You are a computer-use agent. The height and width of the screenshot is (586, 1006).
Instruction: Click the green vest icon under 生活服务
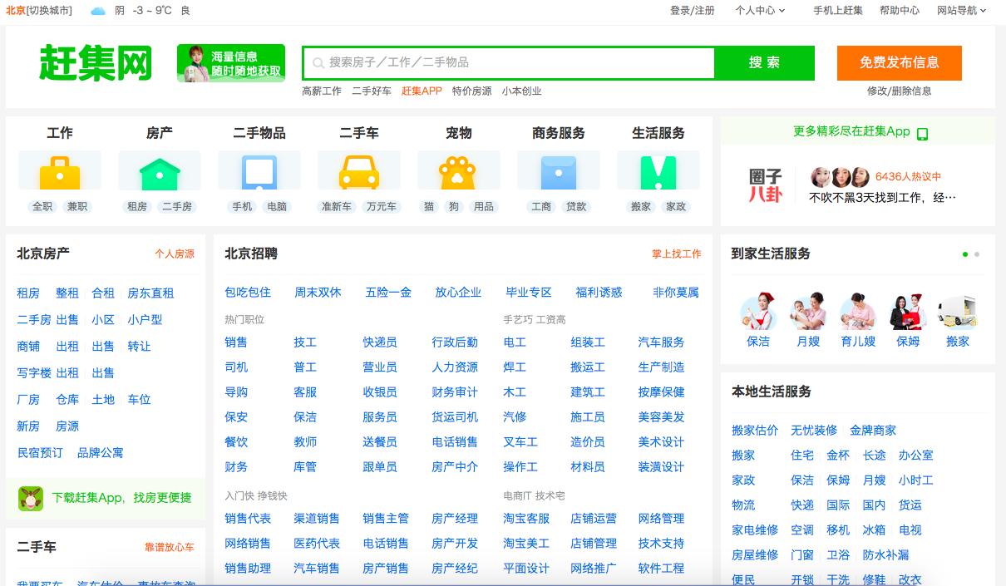(658, 172)
